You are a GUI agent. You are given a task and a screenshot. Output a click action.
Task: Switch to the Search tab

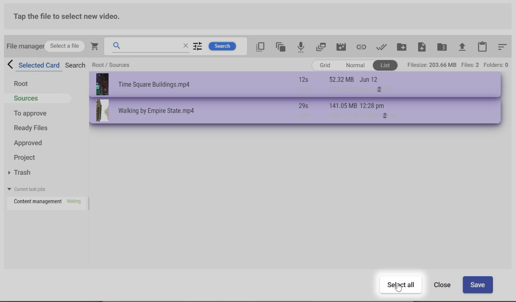coord(75,65)
